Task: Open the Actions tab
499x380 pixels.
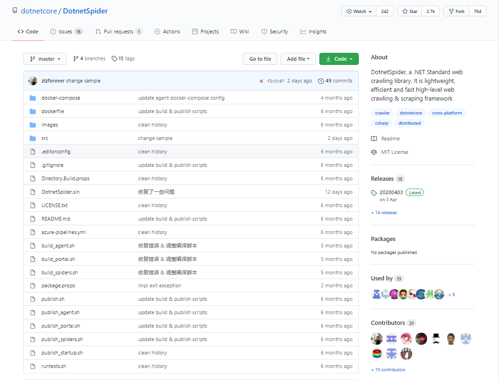Action: tap(167, 31)
